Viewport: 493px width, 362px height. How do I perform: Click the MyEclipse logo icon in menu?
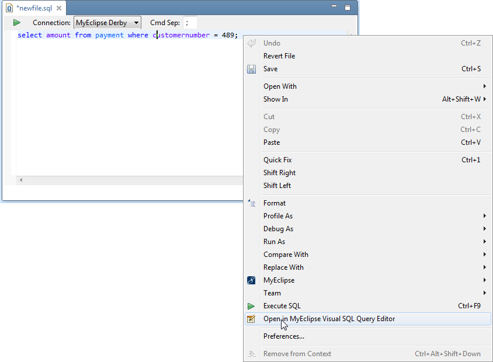coord(251,280)
